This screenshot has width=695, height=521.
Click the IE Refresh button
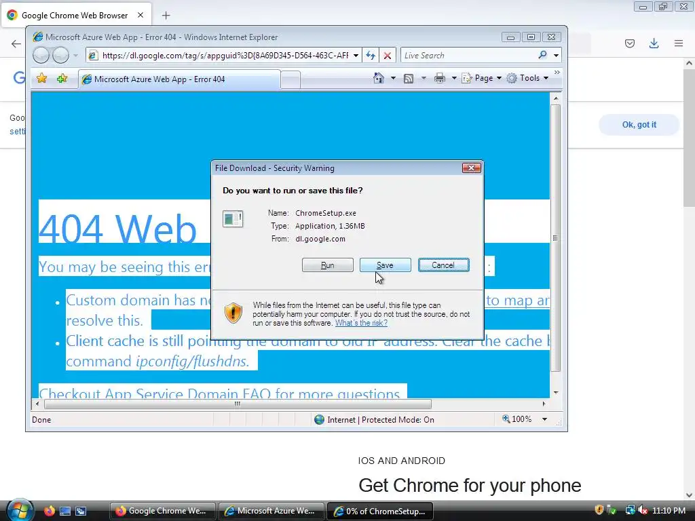pos(371,56)
